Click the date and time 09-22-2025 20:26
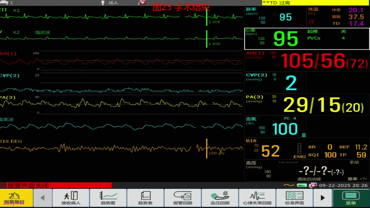 [x=343, y=185]
